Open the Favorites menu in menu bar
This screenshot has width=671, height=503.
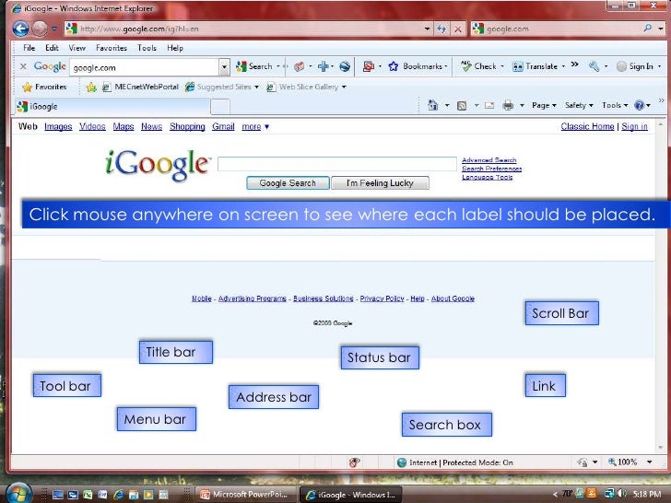[112, 48]
